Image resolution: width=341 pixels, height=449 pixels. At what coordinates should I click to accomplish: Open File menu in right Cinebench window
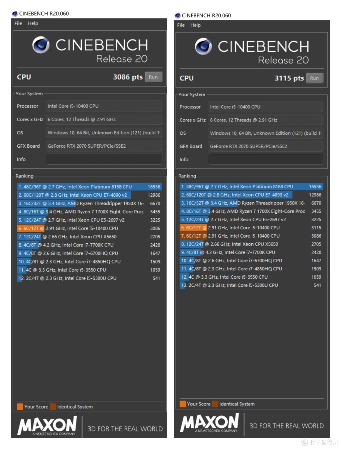(181, 25)
